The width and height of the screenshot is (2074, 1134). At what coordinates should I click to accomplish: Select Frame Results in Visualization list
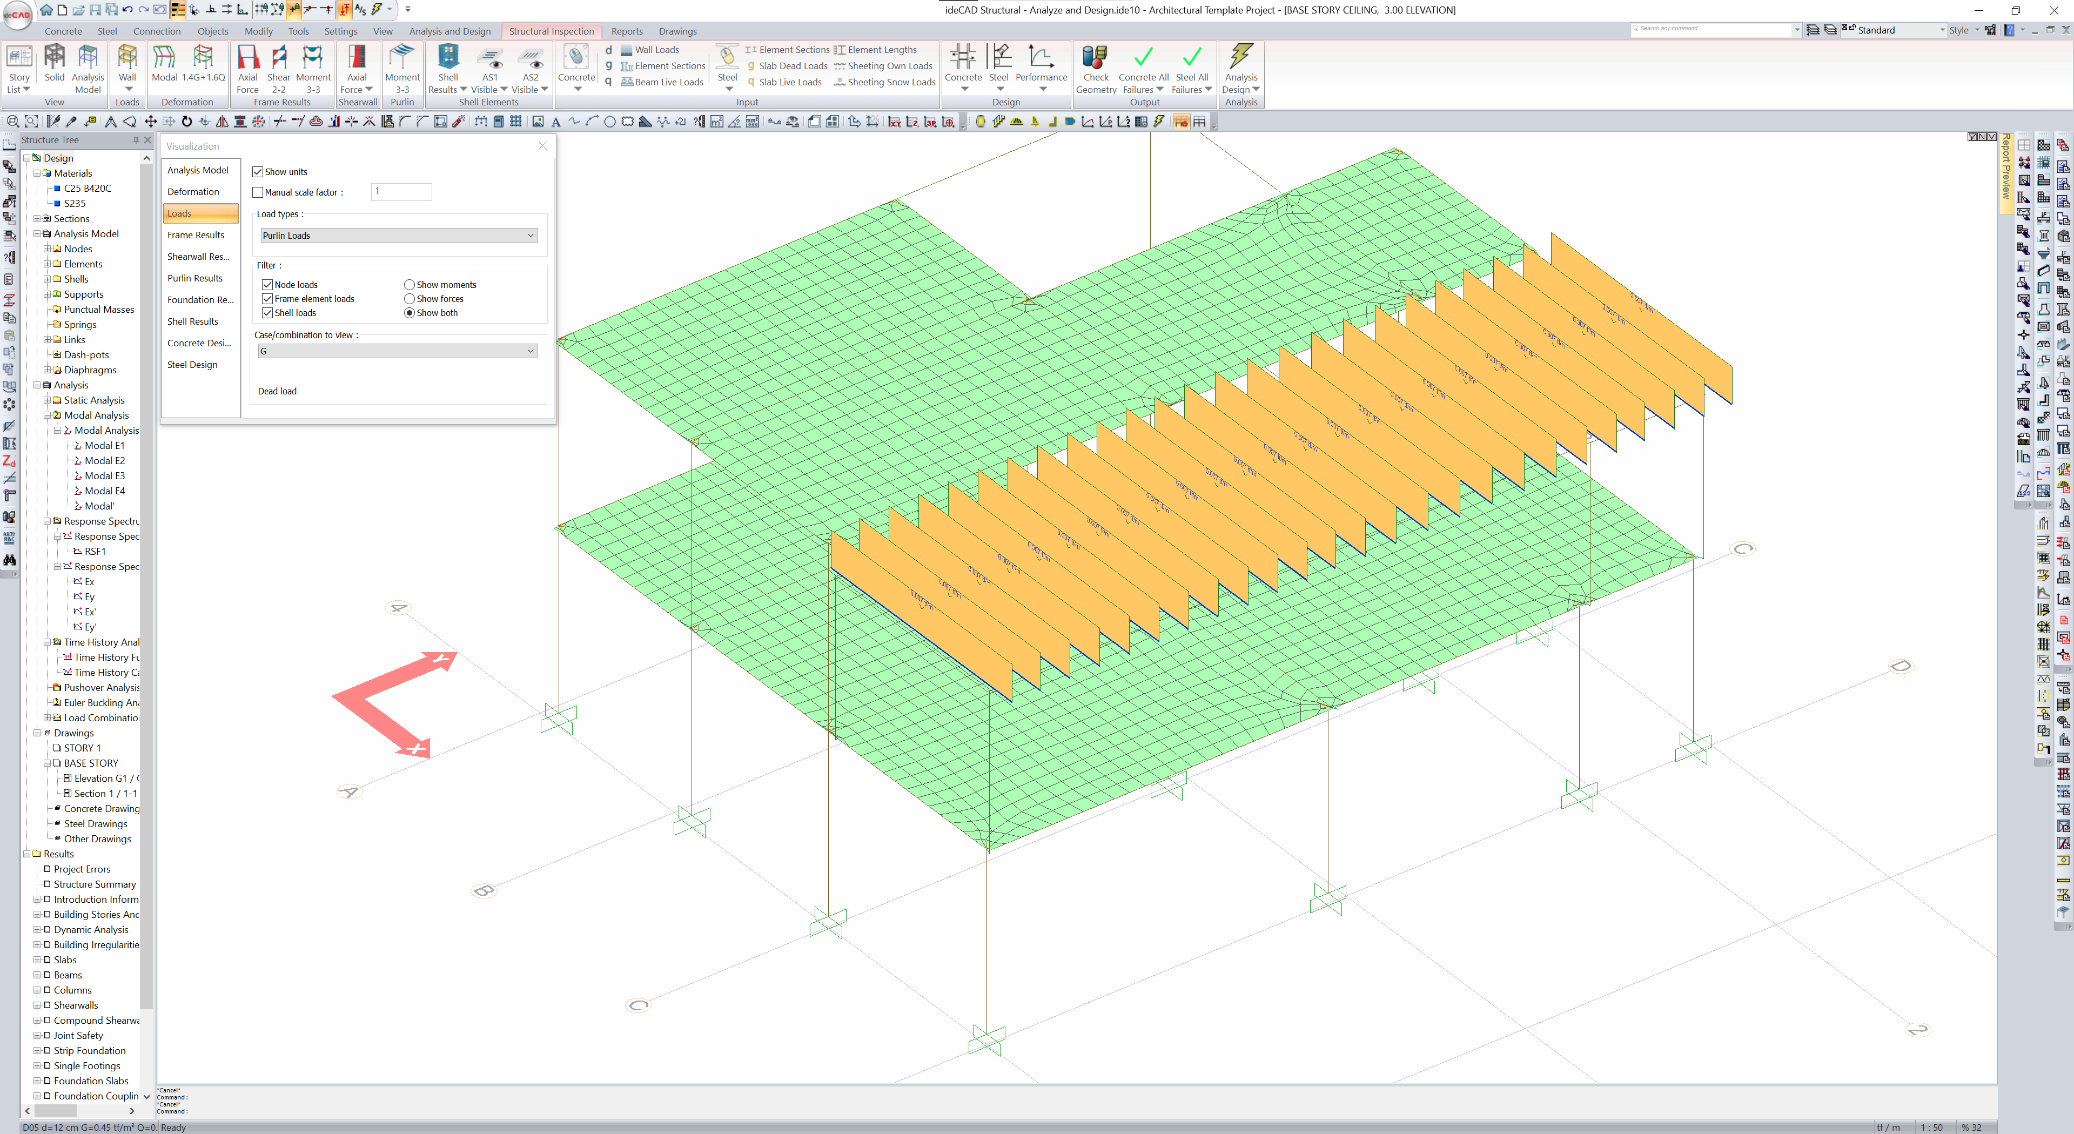pyautogui.click(x=196, y=235)
